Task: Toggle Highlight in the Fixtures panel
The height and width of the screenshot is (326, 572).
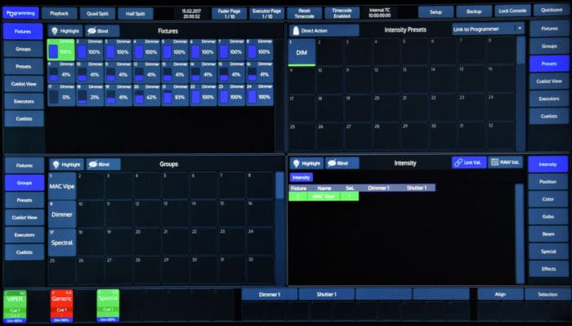Action: point(65,30)
